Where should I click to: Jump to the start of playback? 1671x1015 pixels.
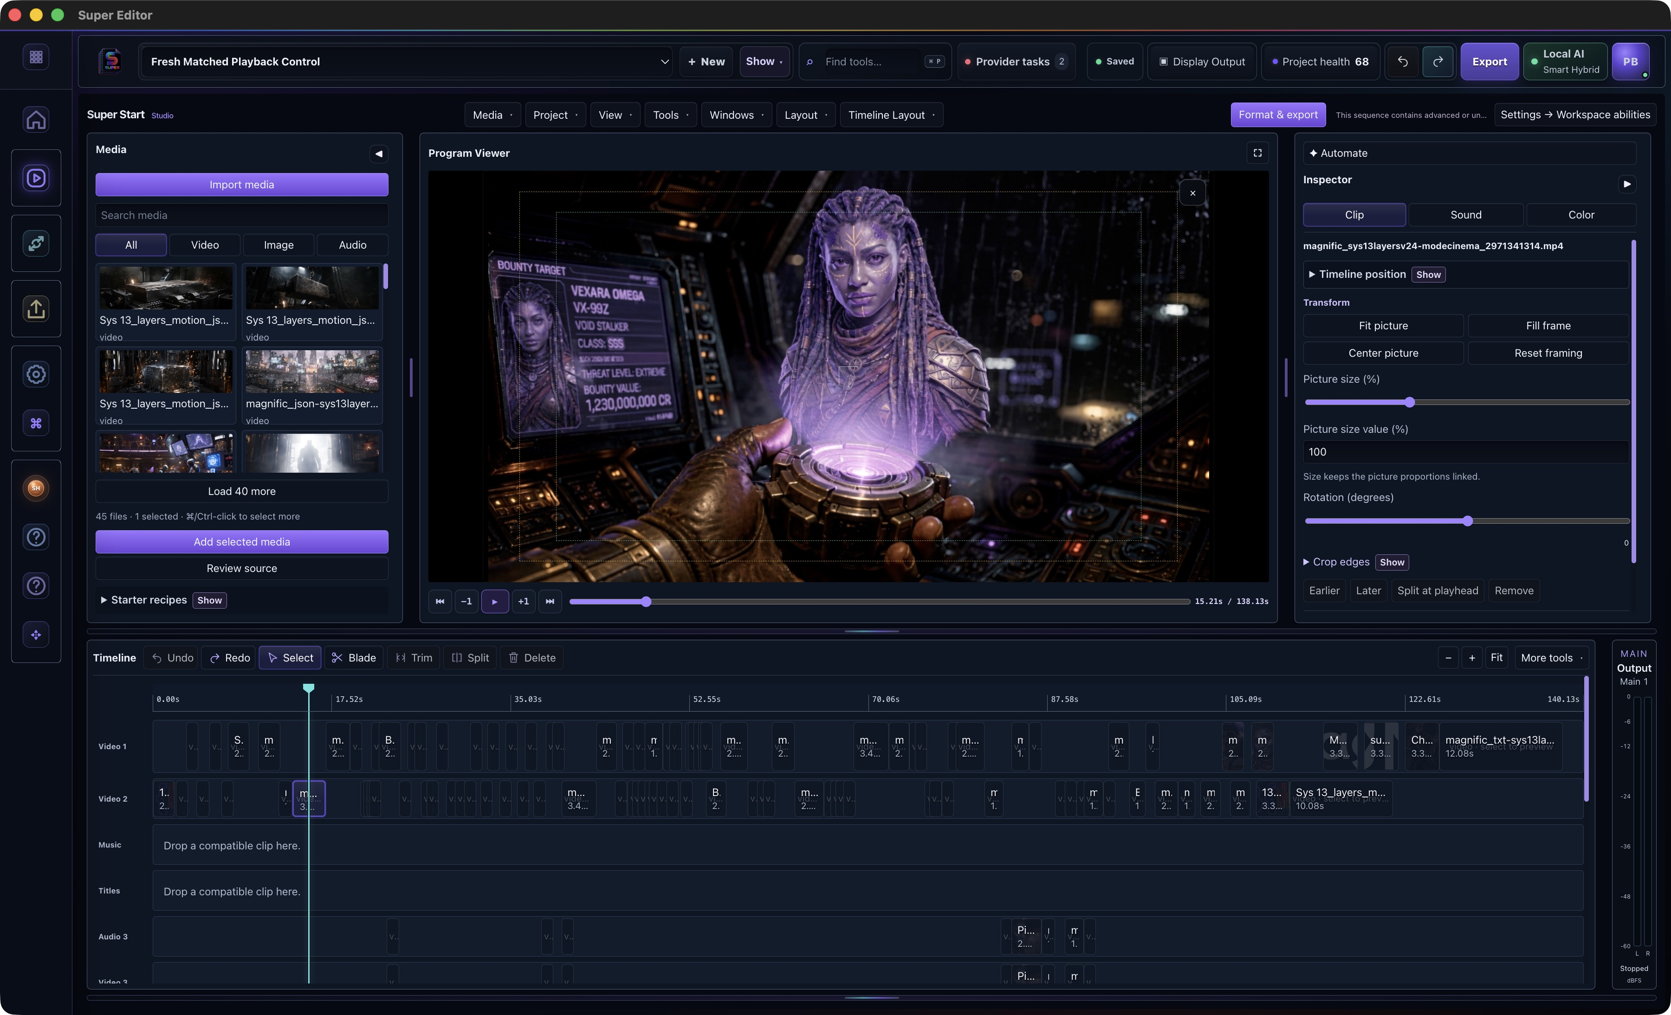point(440,601)
